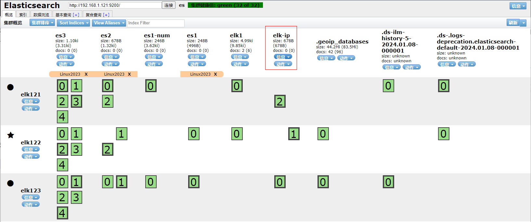
Task: Click the master node star icon for elk122
Action: pyautogui.click(x=11, y=135)
